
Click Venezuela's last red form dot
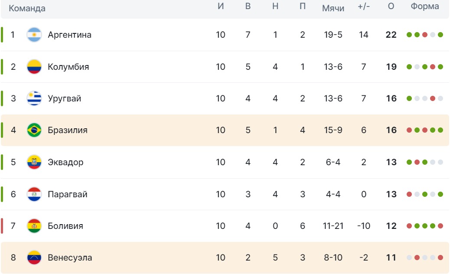coord(440,258)
